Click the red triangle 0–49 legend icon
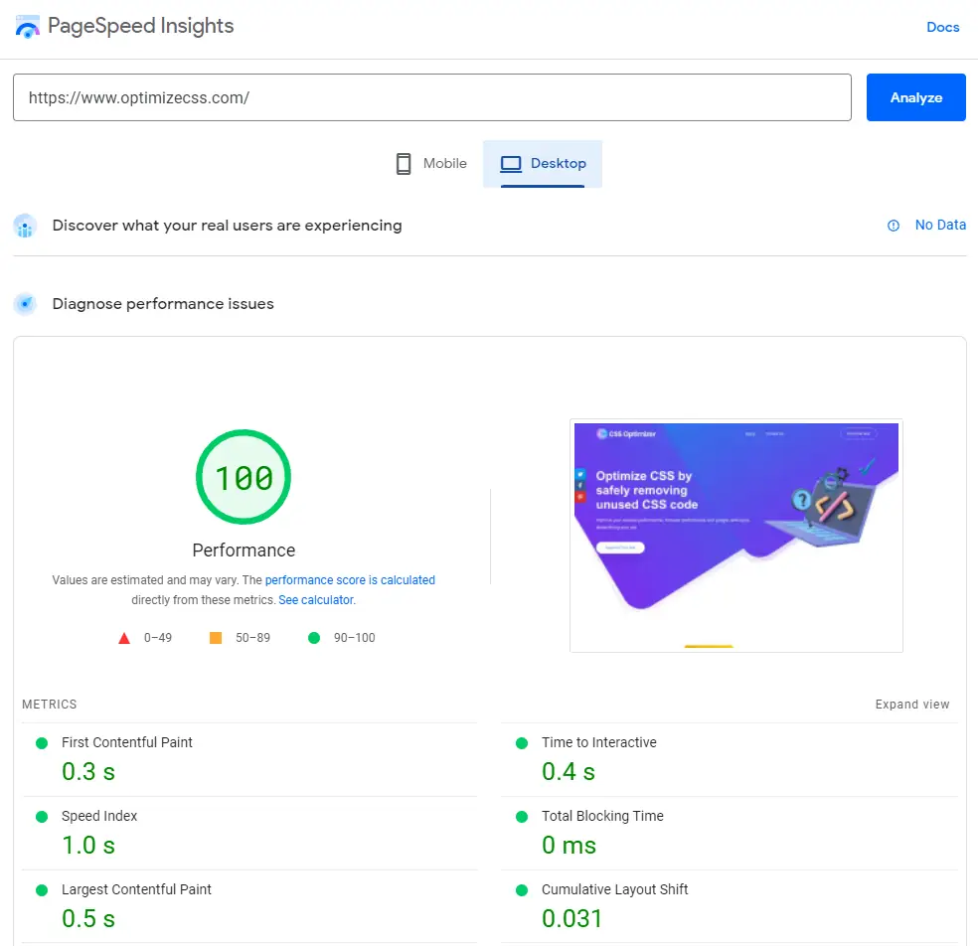 (x=124, y=638)
